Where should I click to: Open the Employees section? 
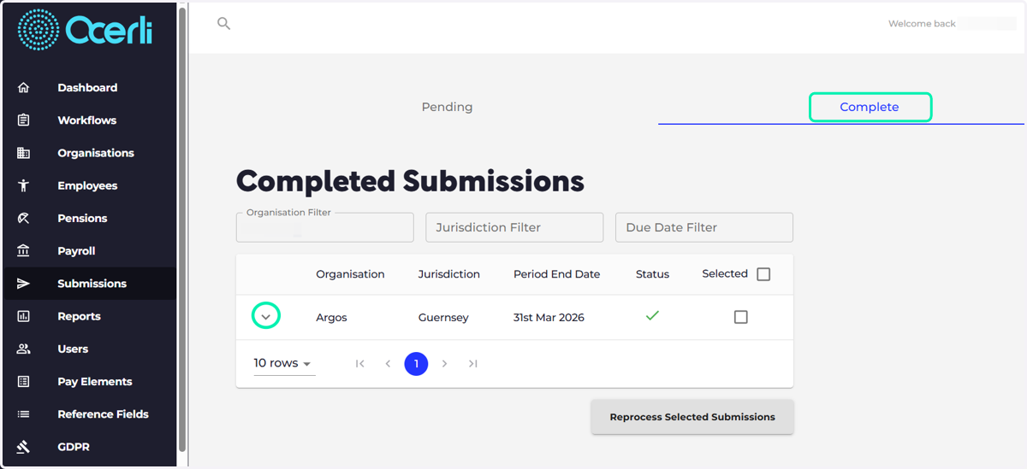click(87, 185)
